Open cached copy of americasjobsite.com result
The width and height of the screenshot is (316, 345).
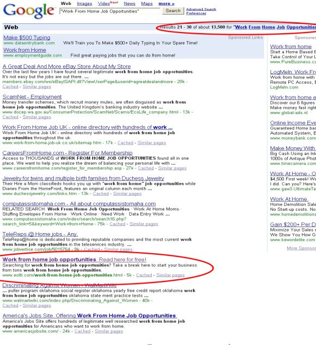[x=83, y=331]
